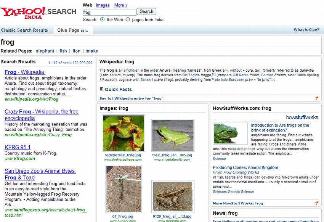Open amphibian link in Wikipedia summary

pyautogui.click(x=132, y=70)
